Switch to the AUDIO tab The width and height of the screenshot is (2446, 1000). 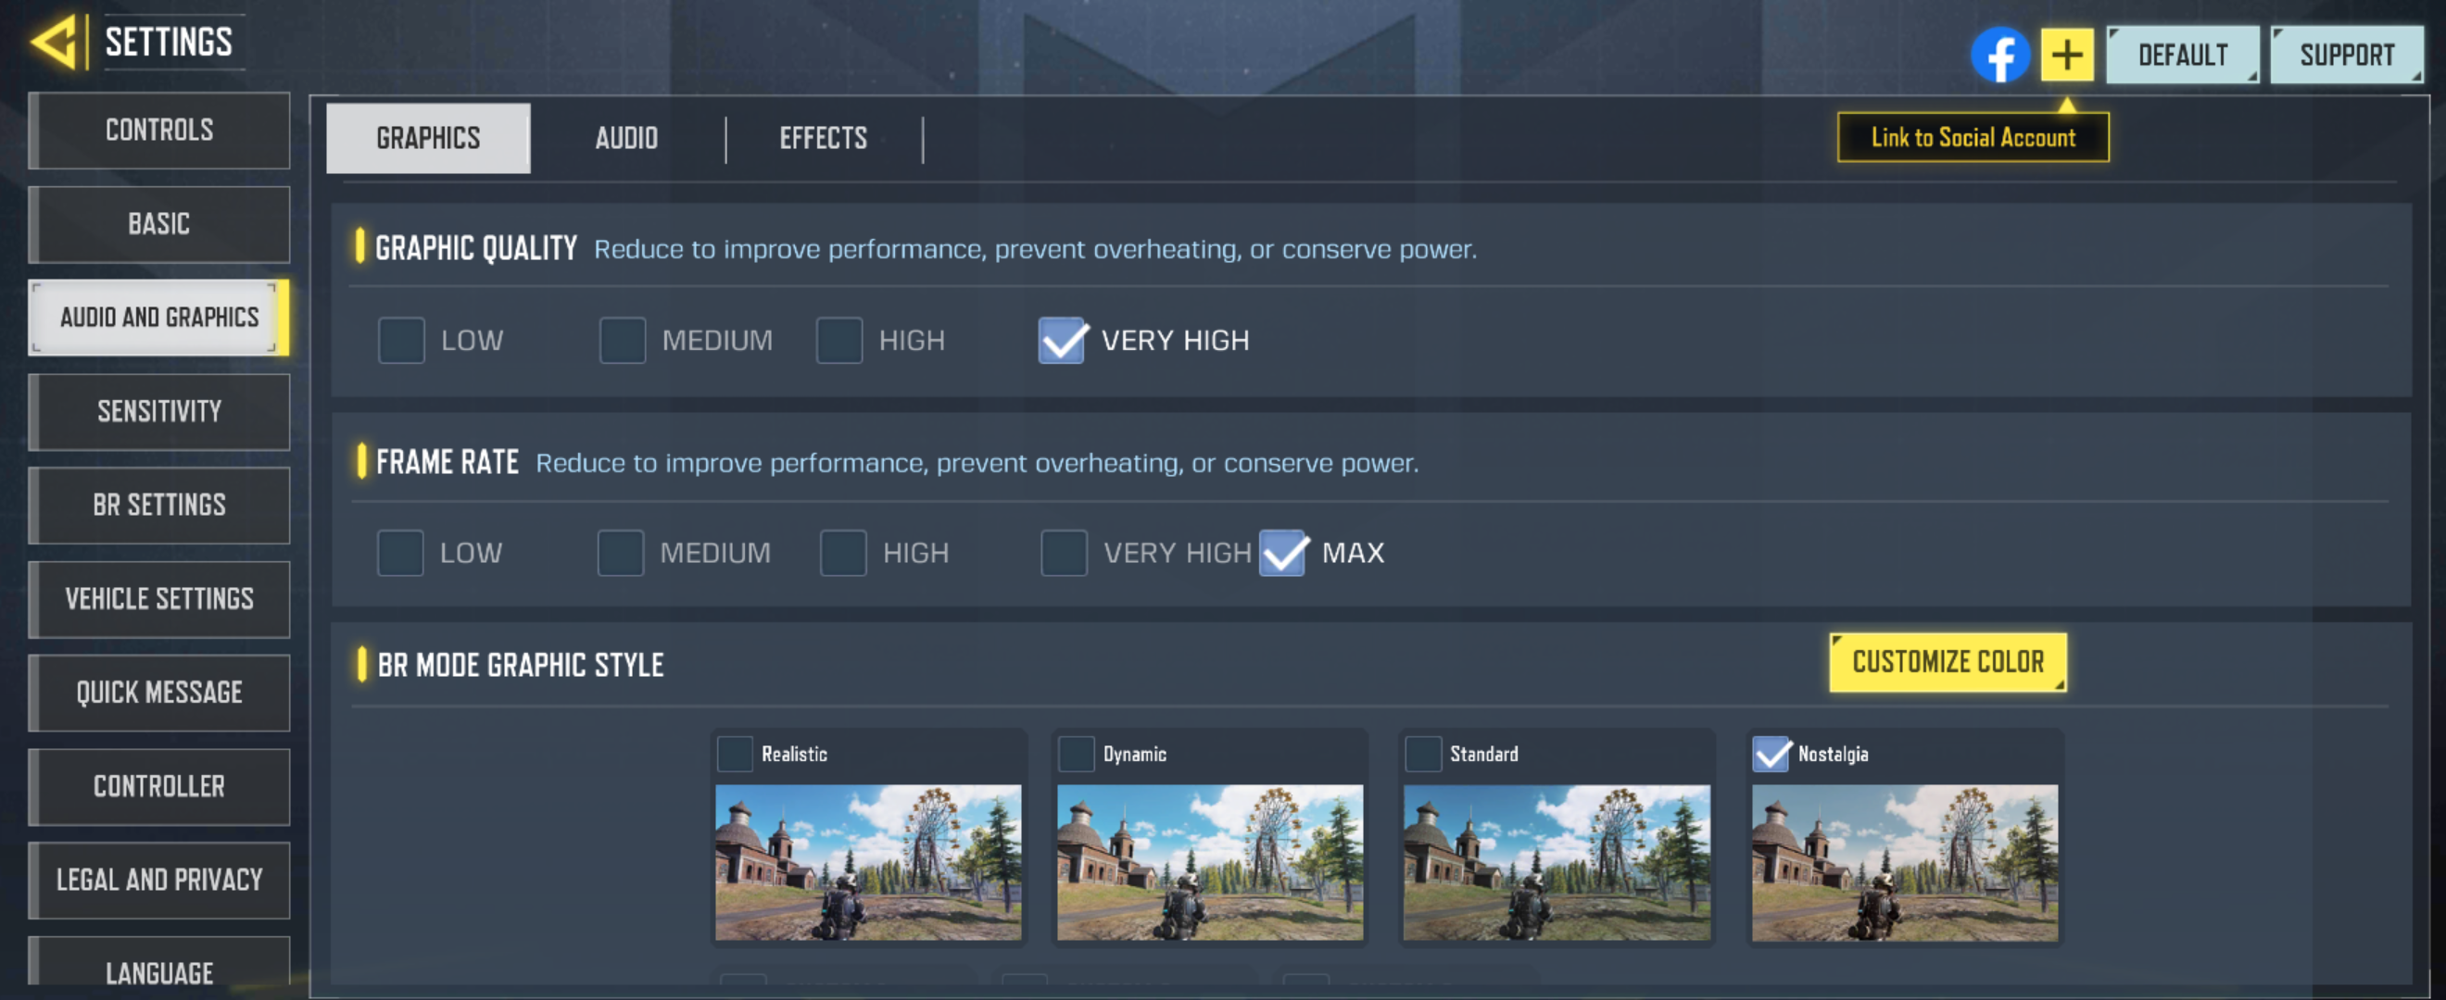click(626, 139)
